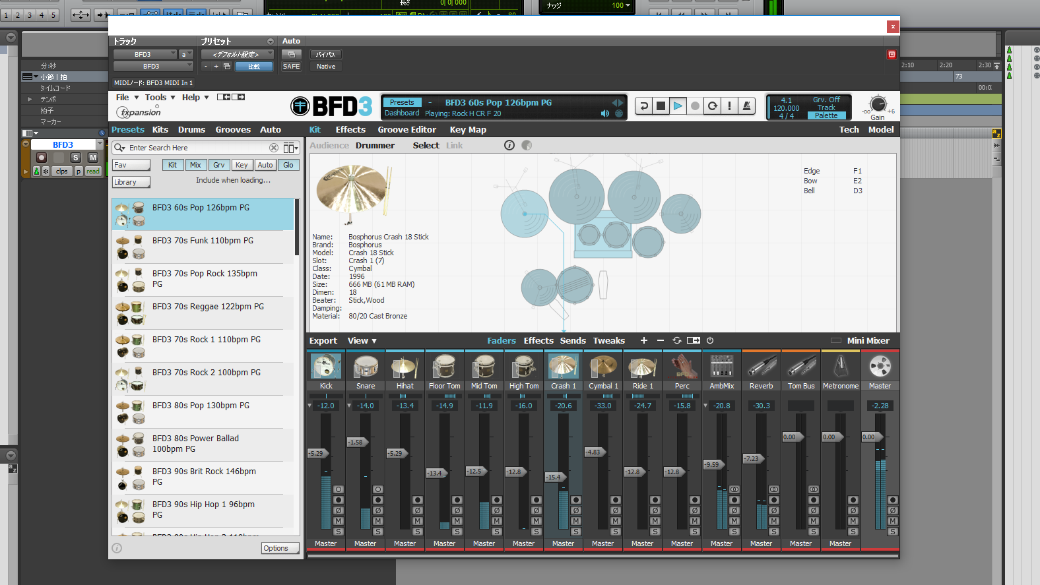Select the Hihat channel icon
The width and height of the screenshot is (1040, 585).
click(x=405, y=366)
